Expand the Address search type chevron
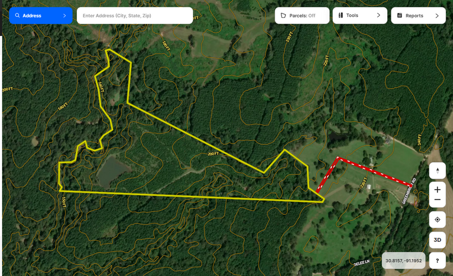Image resolution: width=453 pixels, height=276 pixels. pyautogui.click(x=64, y=16)
